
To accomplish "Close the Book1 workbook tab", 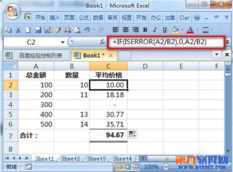I will pyautogui.click(x=111, y=55).
